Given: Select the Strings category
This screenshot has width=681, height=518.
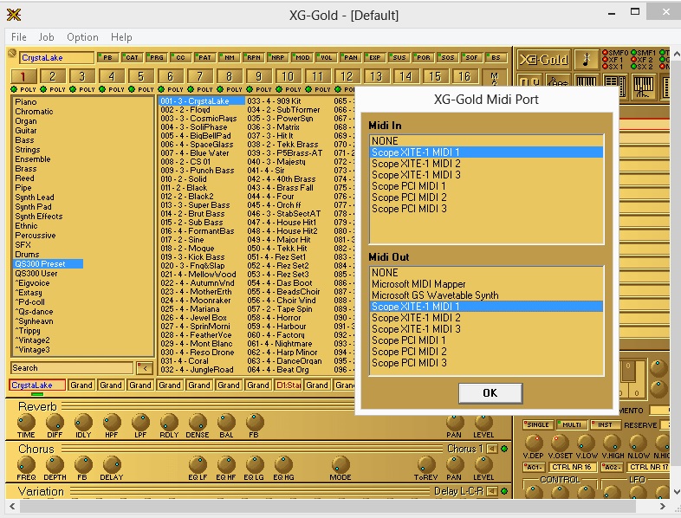Looking at the screenshot, I should point(28,150).
